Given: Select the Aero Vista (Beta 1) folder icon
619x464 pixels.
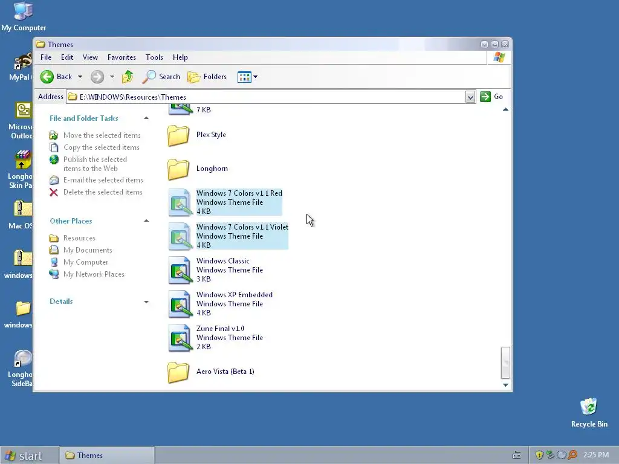Looking at the screenshot, I should 178,372.
